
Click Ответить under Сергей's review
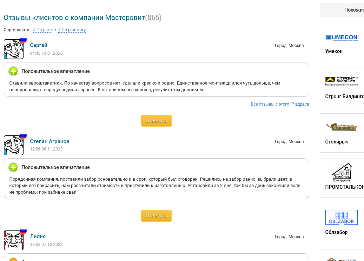[156, 121]
